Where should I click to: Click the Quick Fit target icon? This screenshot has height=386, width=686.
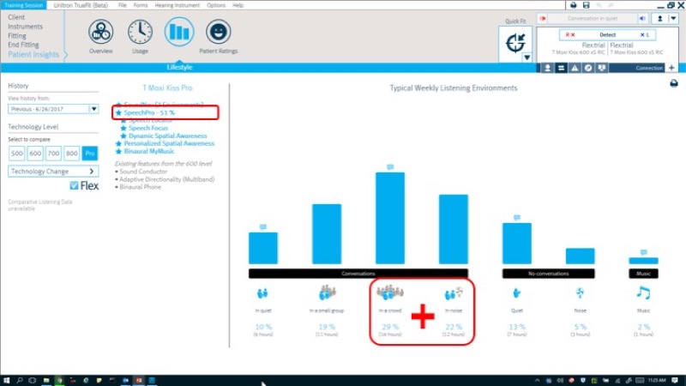pyautogui.click(x=515, y=43)
